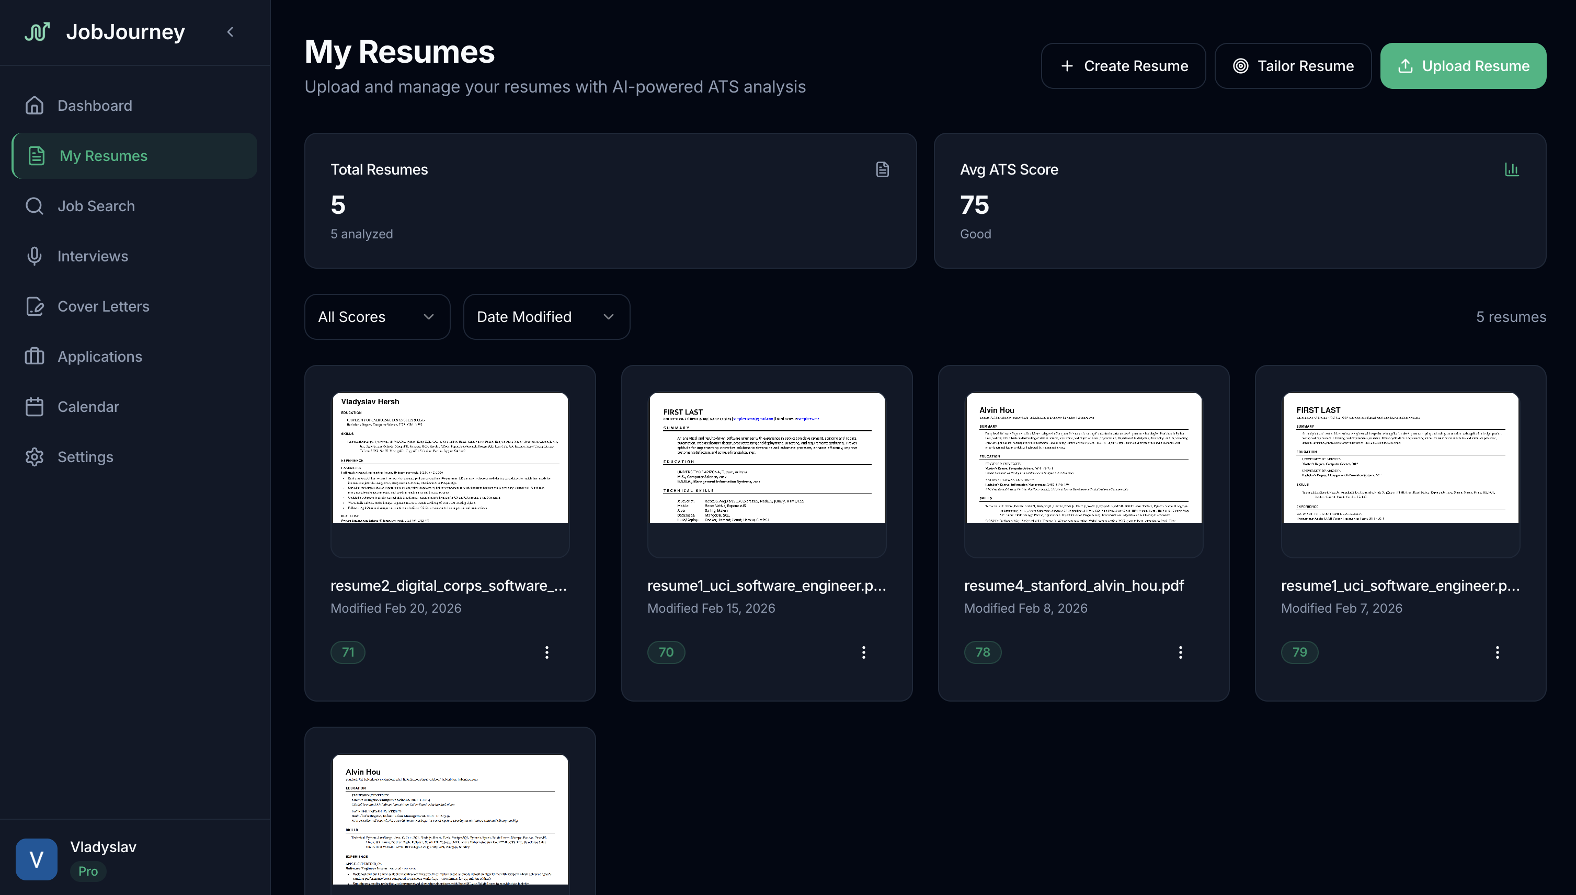This screenshot has width=1576, height=895.
Task: Click the Settings gear icon
Action: [35, 457]
